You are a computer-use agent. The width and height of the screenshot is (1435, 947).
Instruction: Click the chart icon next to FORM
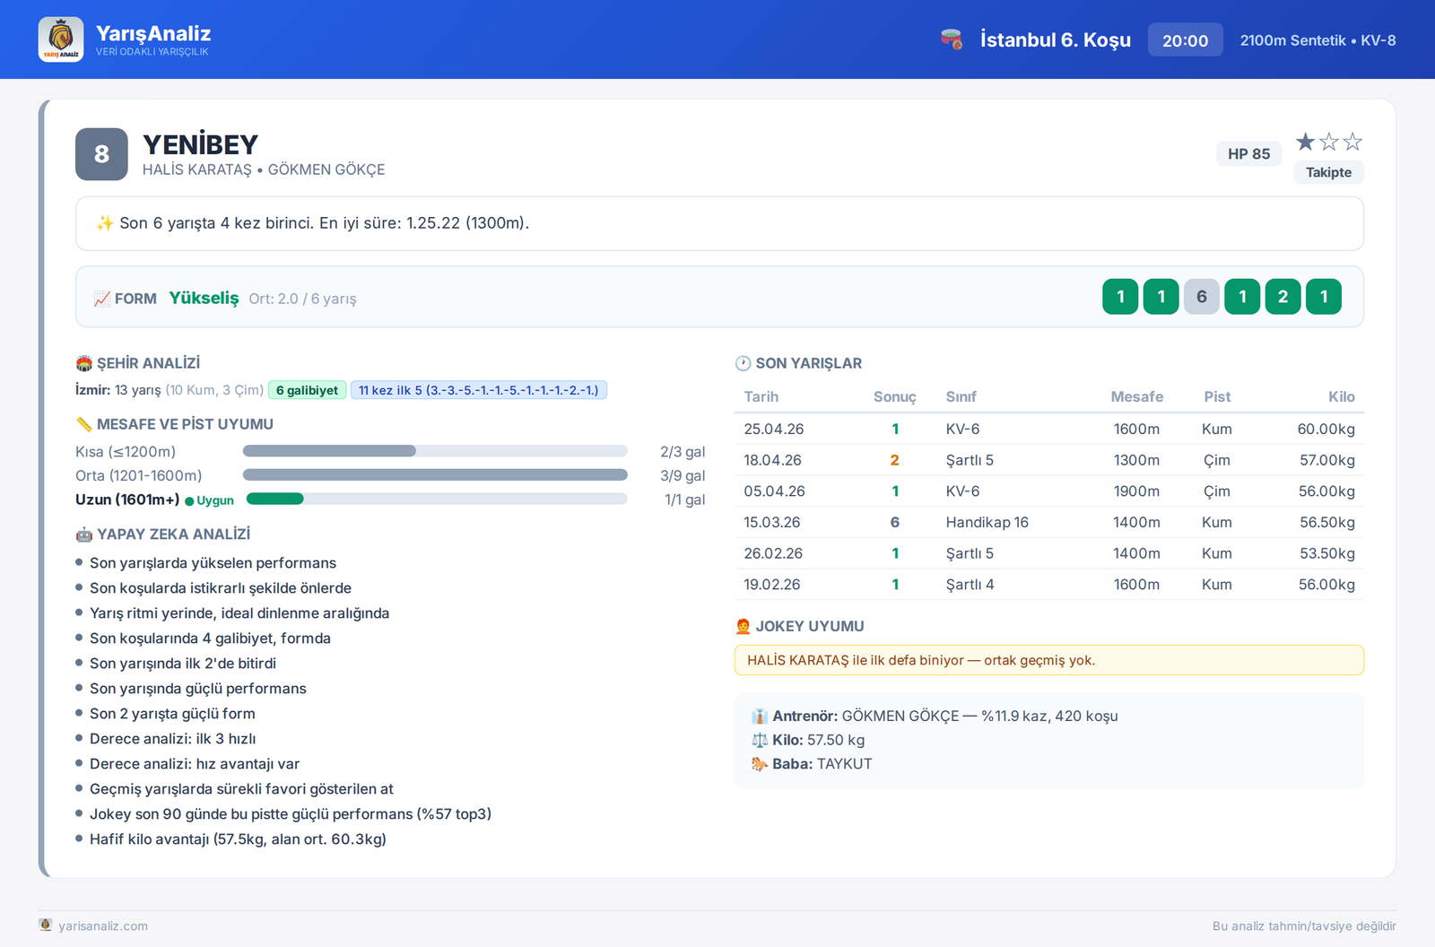click(x=102, y=299)
